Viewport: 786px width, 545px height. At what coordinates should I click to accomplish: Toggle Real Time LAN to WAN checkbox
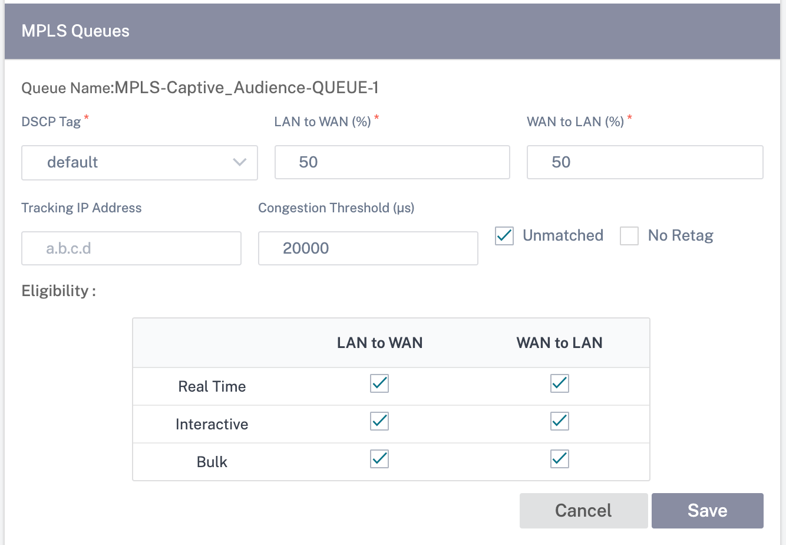[379, 383]
